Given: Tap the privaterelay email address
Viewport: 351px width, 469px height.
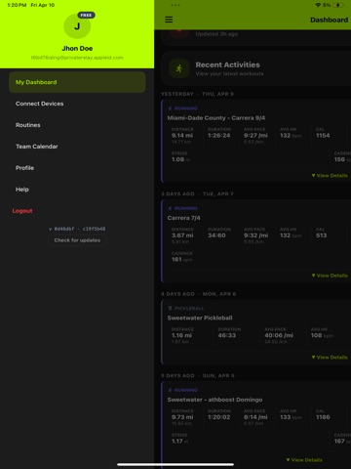Looking at the screenshot, I should point(77,58).
